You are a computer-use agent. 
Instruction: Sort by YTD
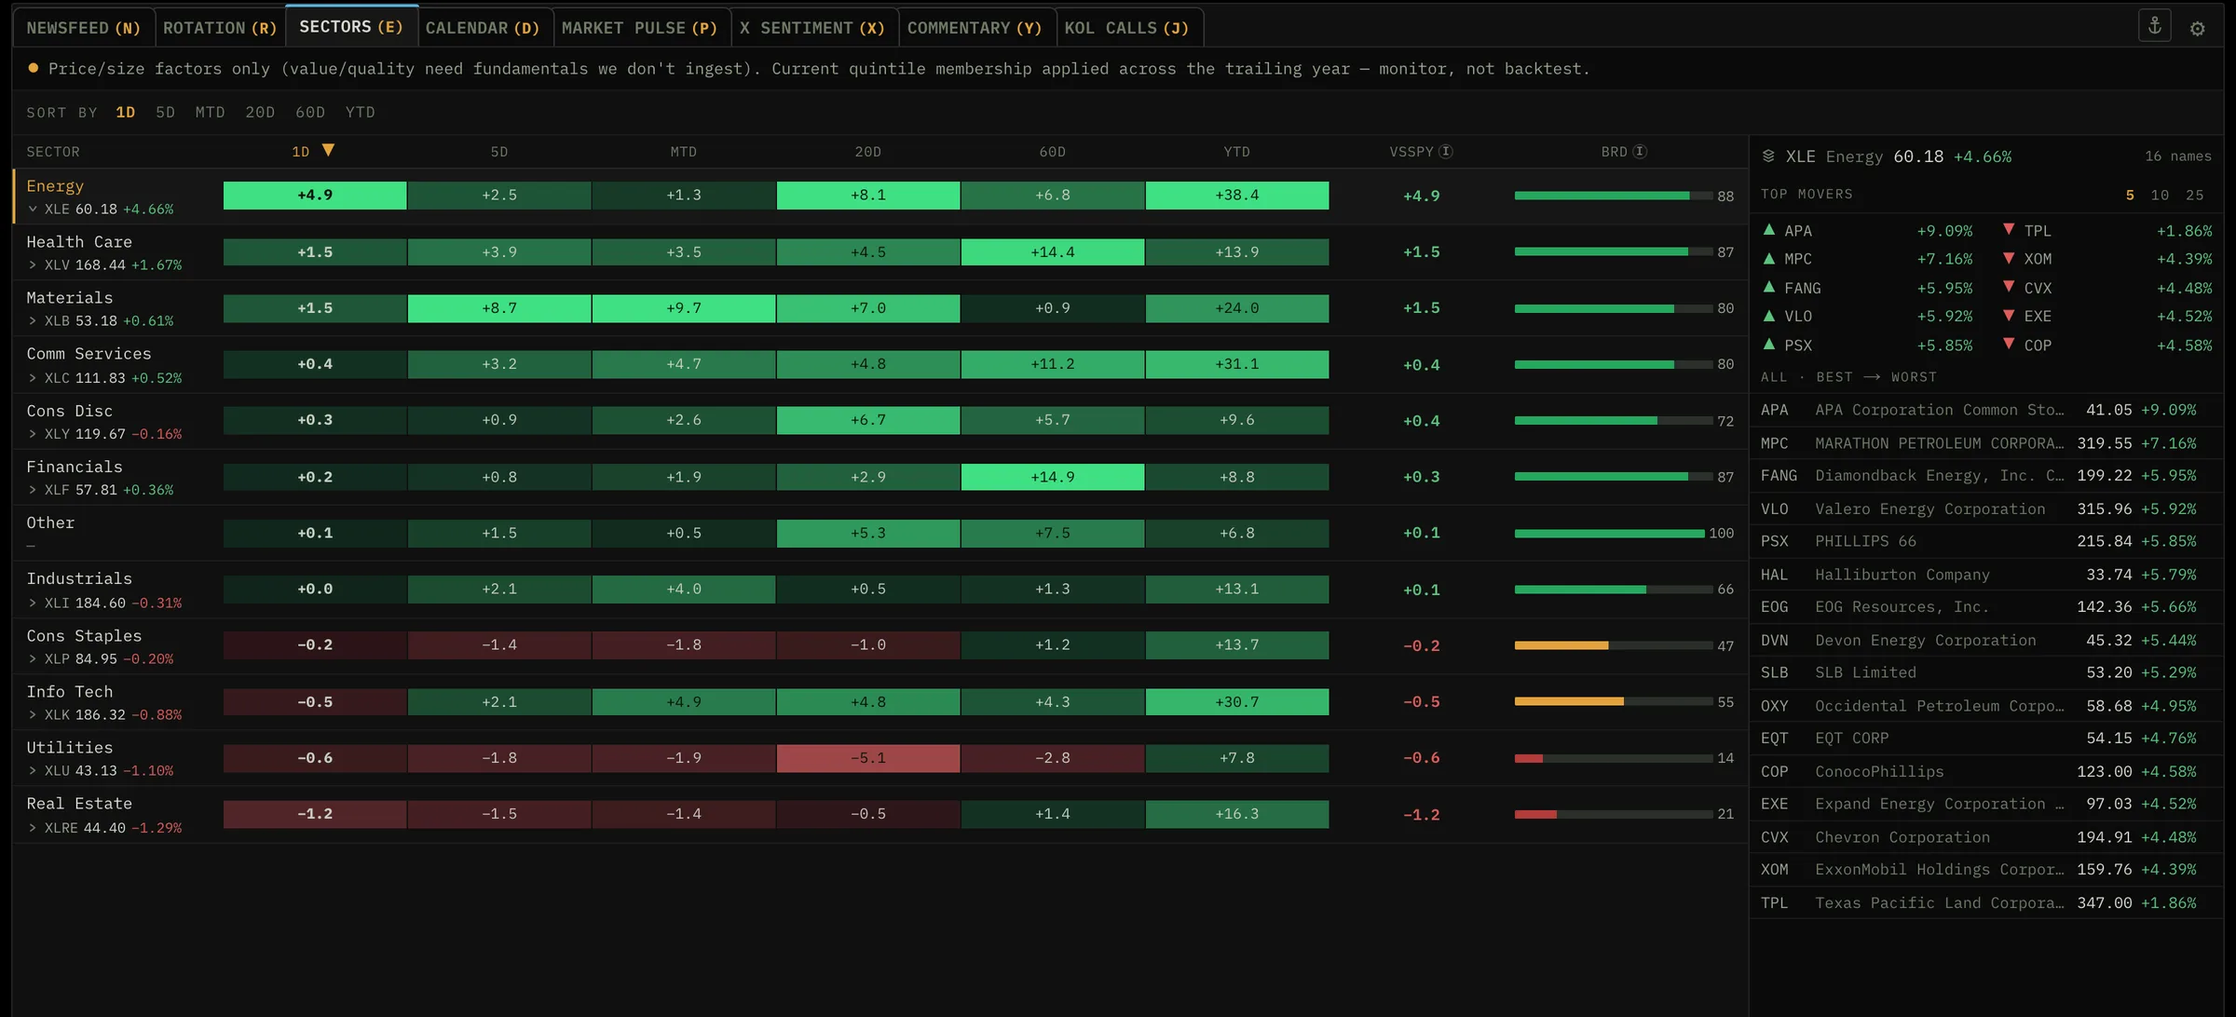(x=361, y=113)
